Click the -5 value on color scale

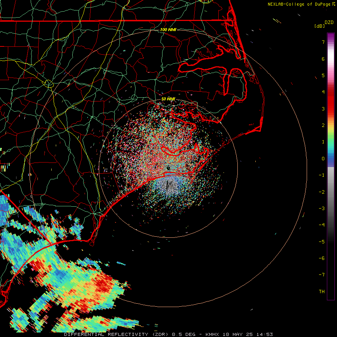pyautogui.click(x=322, y=242)
